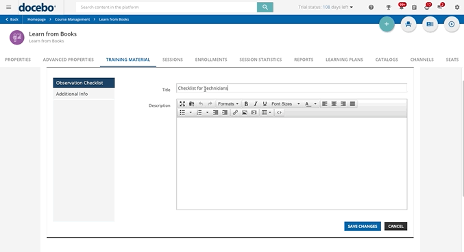Open the table insert dropdown
This screenshot has height=252, width=464.
[267, 112]
